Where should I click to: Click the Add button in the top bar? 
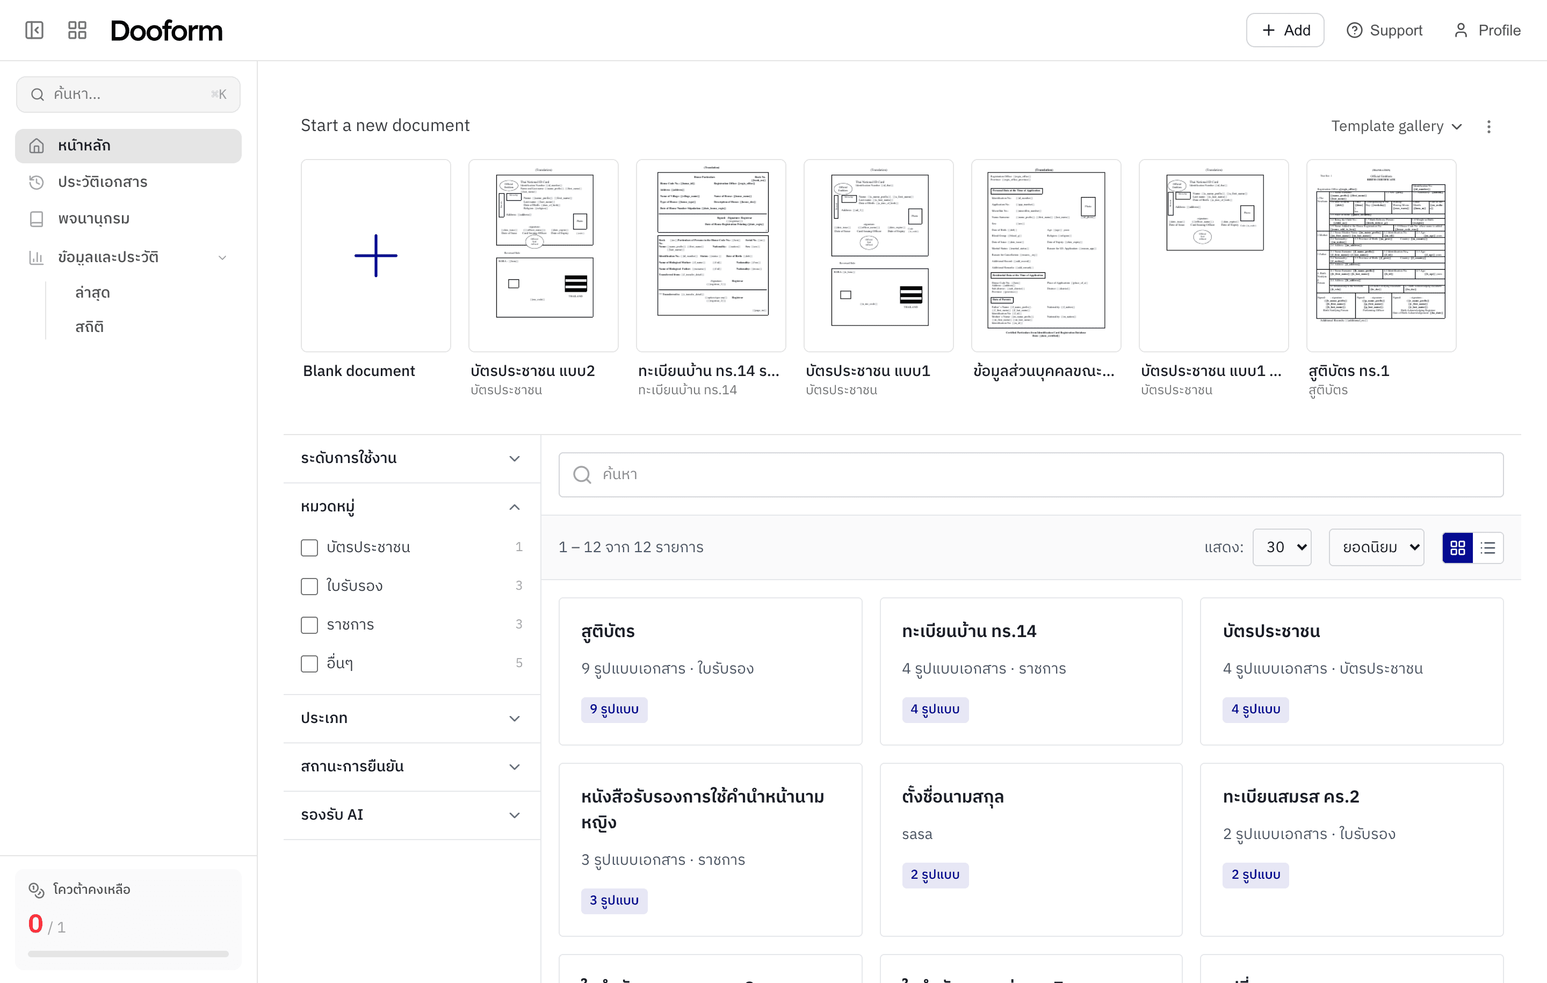(1284, 30)
